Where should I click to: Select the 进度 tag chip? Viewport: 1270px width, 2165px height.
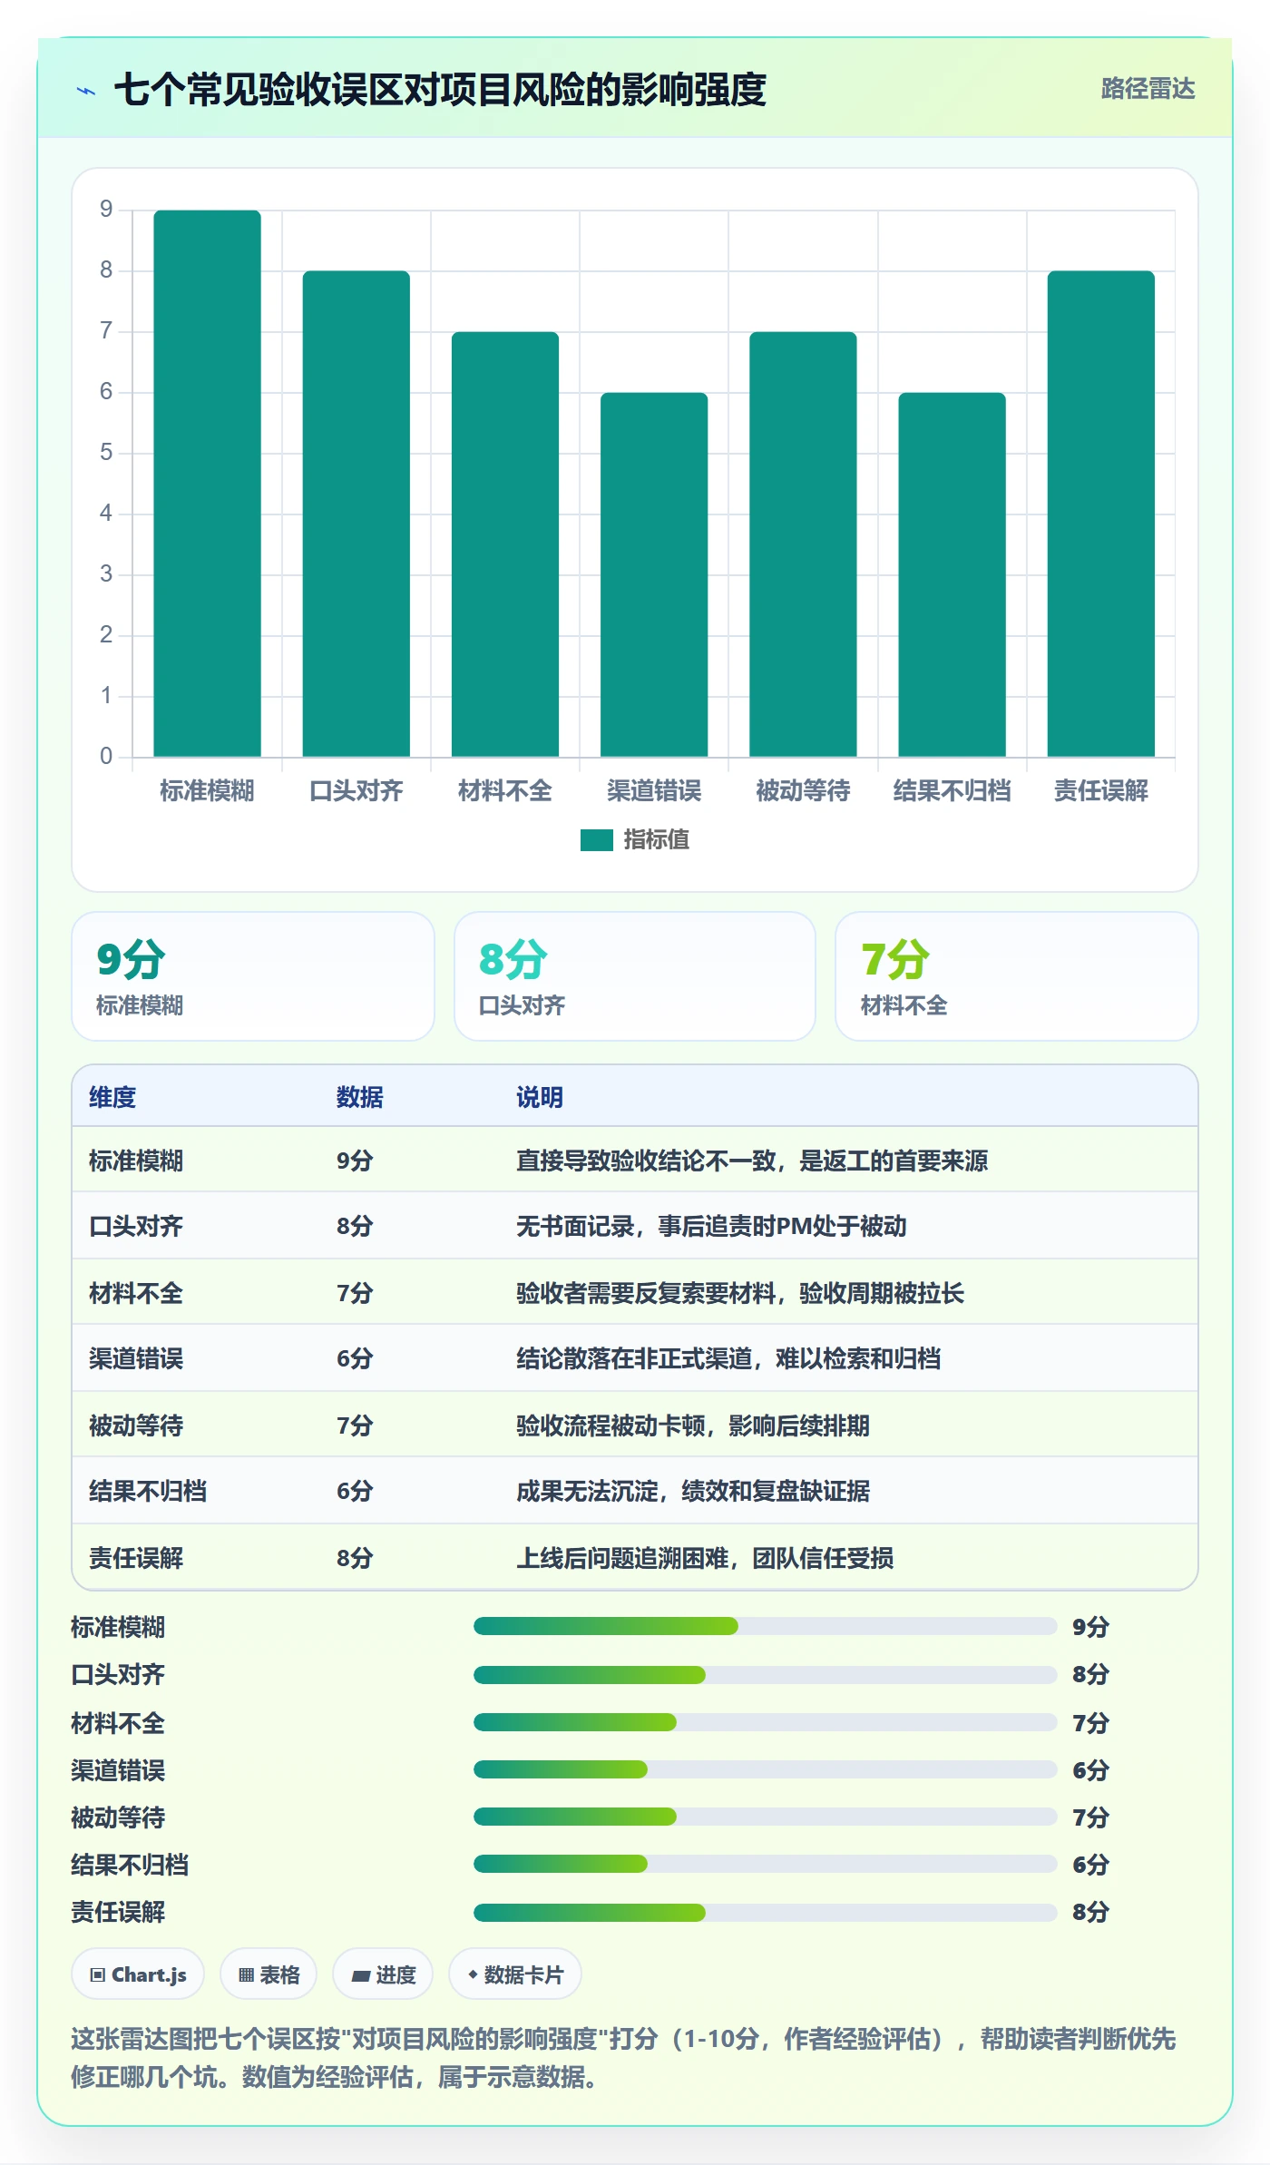[383, 1974]
